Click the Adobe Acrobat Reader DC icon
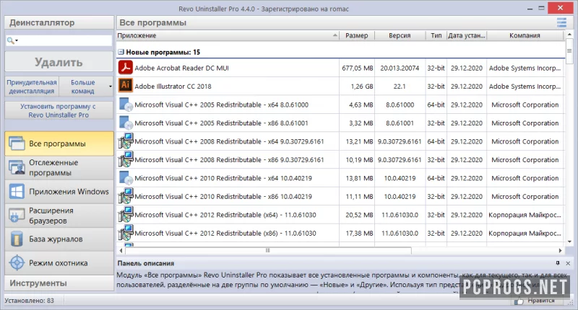Screen dimensions: 578x310 click(125, 68)
